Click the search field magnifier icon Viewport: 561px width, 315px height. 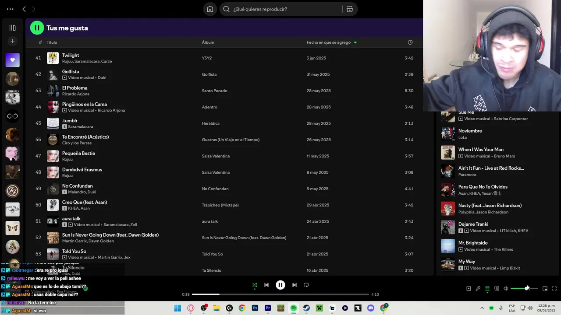[226, 9]
